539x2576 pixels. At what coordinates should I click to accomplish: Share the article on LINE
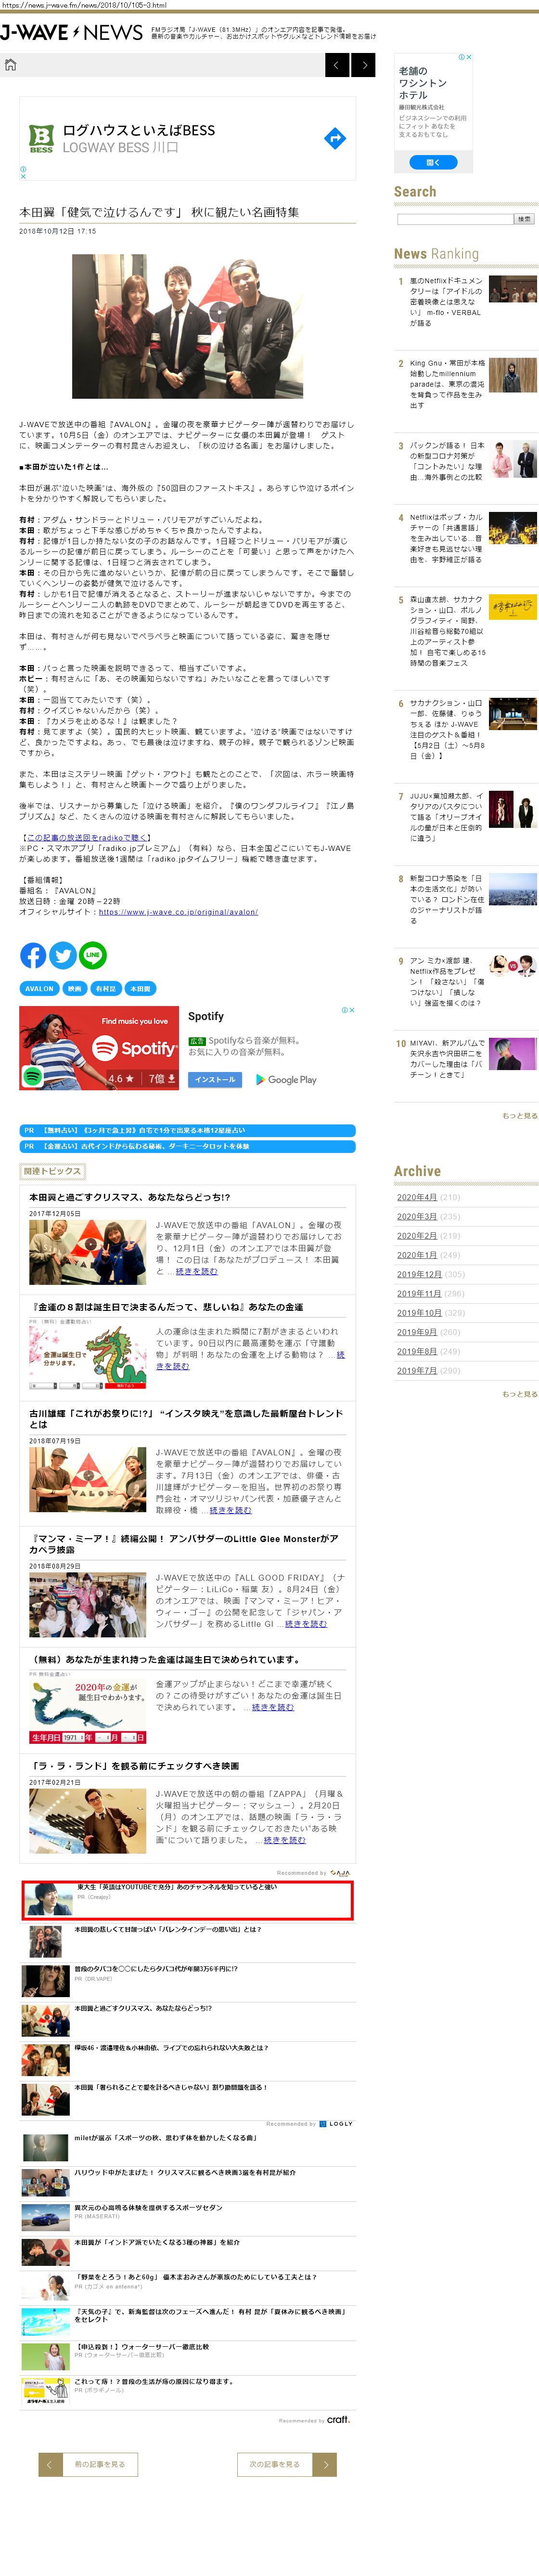pyautogui.click(x=92, y=955)
